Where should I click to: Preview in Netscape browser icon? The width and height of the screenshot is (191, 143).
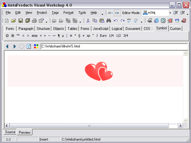[163, 21]
